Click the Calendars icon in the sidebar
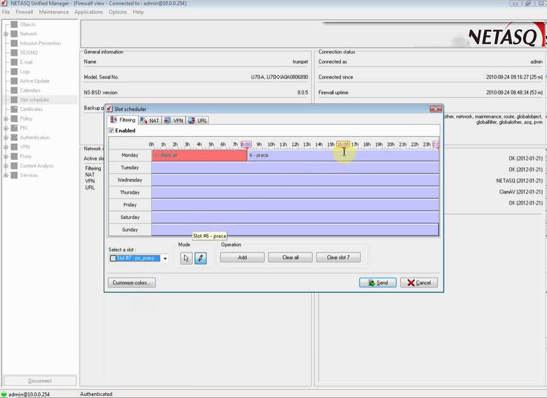This screenshot has width=547, height=398. [14, 91]
